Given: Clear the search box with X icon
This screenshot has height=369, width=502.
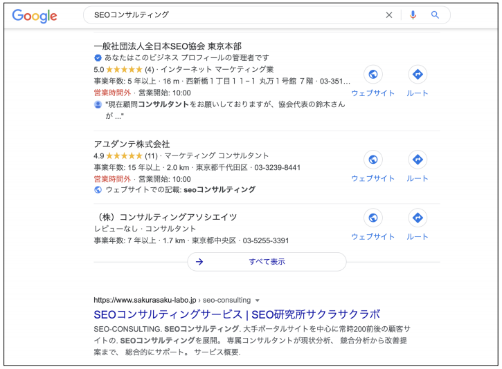Looking at the screenshot, I should 389,15.
